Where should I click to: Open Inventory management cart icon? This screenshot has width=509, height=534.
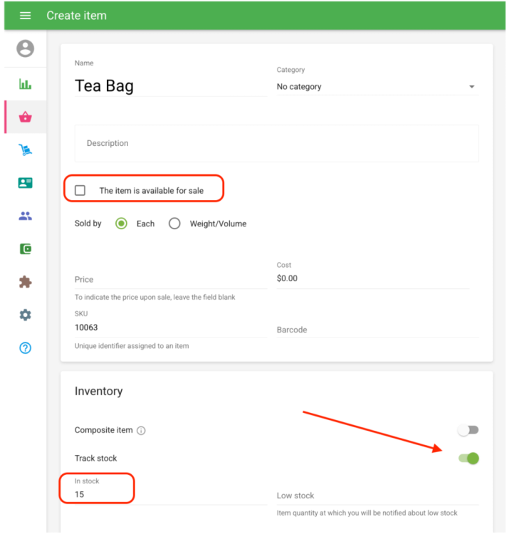25,150
